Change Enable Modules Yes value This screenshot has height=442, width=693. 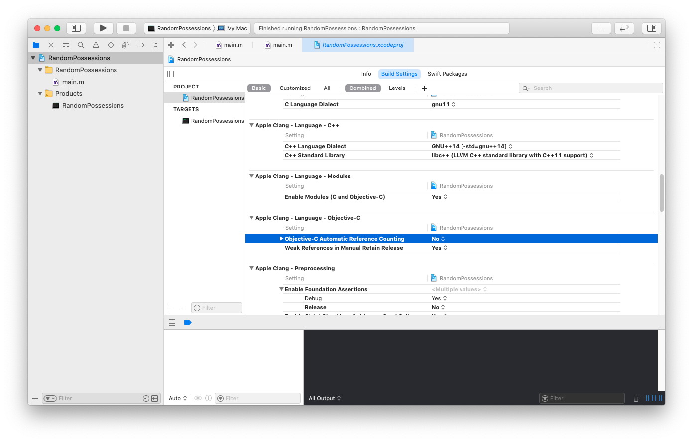click(x=439, y=197)
